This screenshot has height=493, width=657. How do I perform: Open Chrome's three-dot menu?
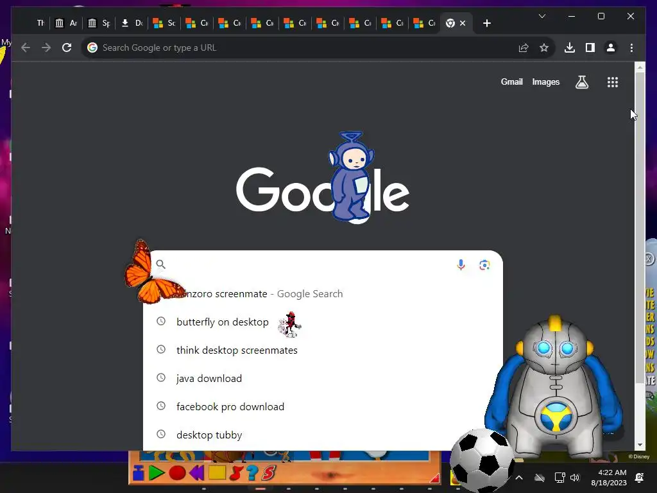(631, 48)
